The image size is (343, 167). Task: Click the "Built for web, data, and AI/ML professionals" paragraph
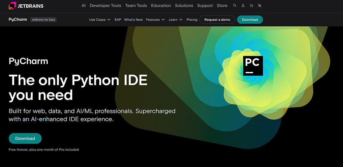(x=92, y=115)
